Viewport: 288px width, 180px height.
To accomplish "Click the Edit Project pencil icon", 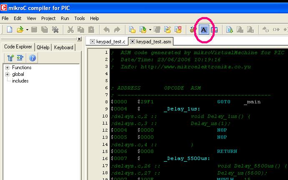I will (168, 30).
